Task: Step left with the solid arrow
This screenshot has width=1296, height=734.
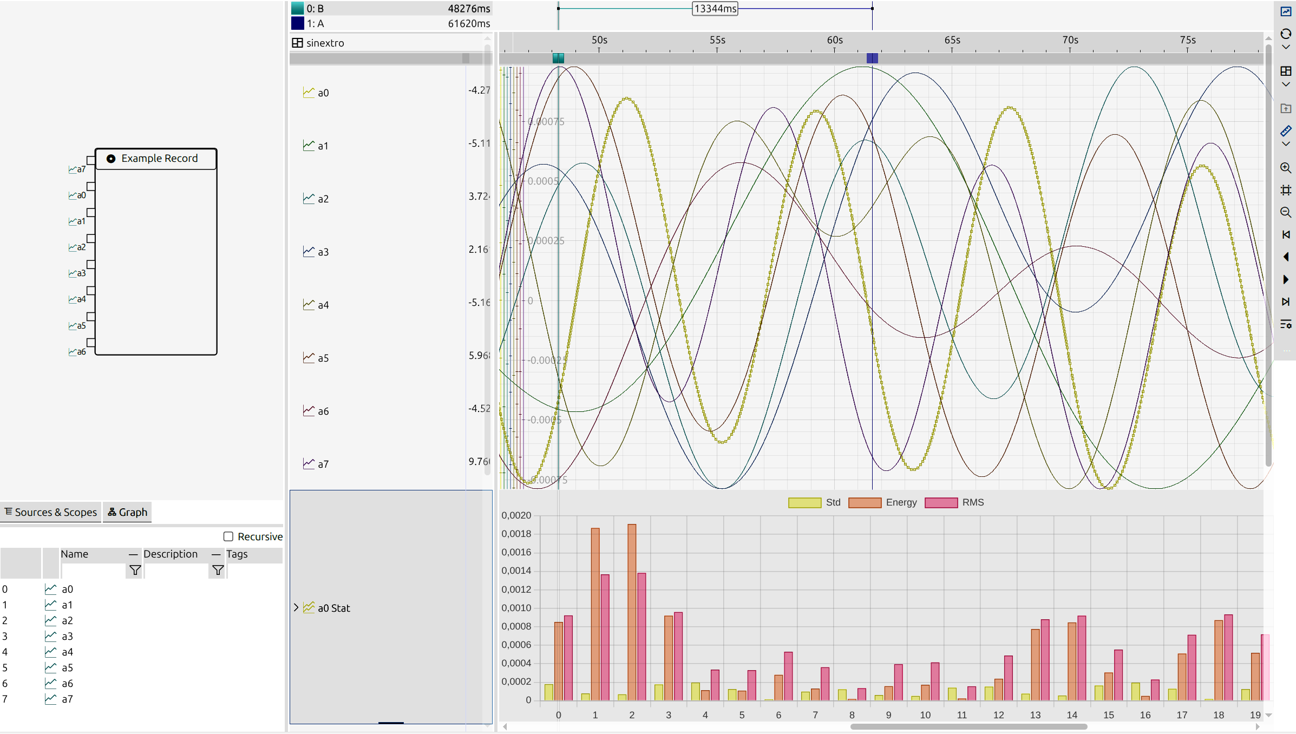Action: (1286, 257)
